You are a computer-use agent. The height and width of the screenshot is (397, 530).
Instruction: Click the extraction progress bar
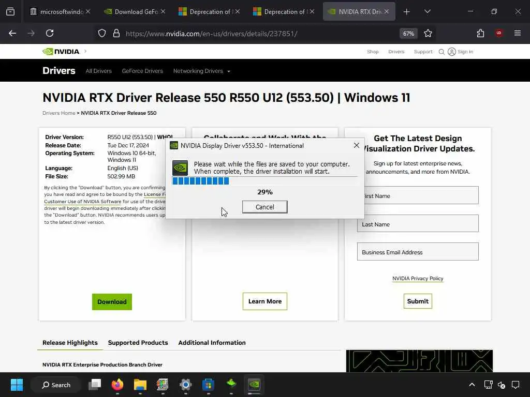point(264,181)
